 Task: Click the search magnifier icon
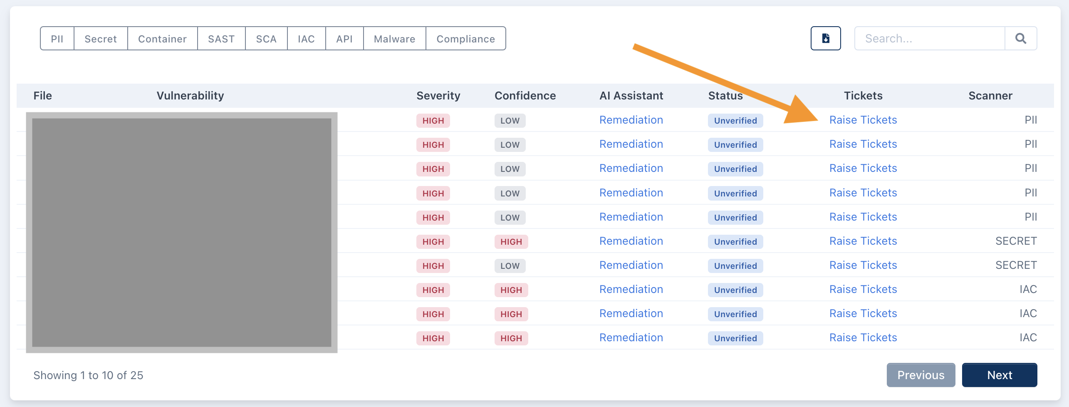click(1020, 38)
